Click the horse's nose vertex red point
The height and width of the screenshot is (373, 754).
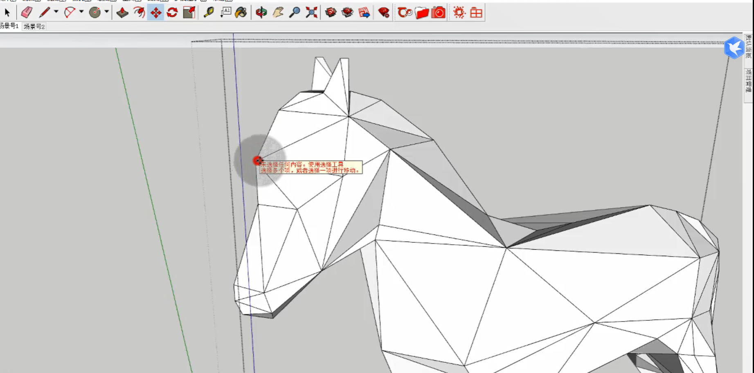[x=257, y=161]
